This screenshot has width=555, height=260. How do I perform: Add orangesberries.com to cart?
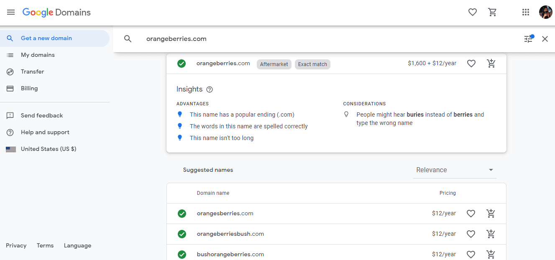491,214
